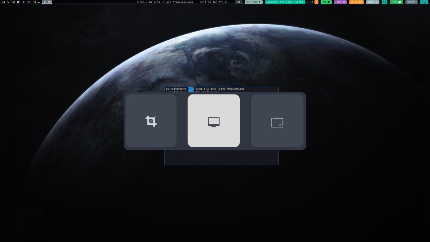This screenshot has width=430, height=242.
Task: Switch to workspace 5
Action: (x=47, y=2)
